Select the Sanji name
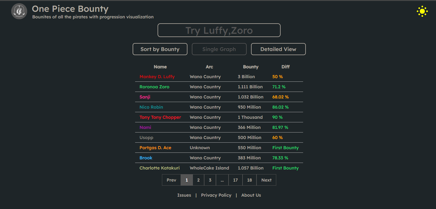 (x=145, y=97)
